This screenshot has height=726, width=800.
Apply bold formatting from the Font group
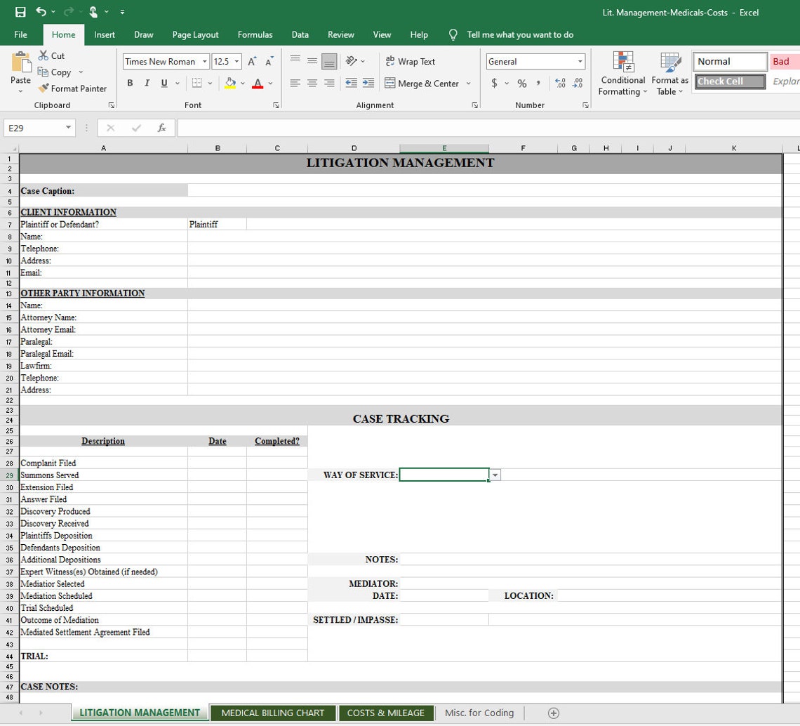[x=130, y=83]
